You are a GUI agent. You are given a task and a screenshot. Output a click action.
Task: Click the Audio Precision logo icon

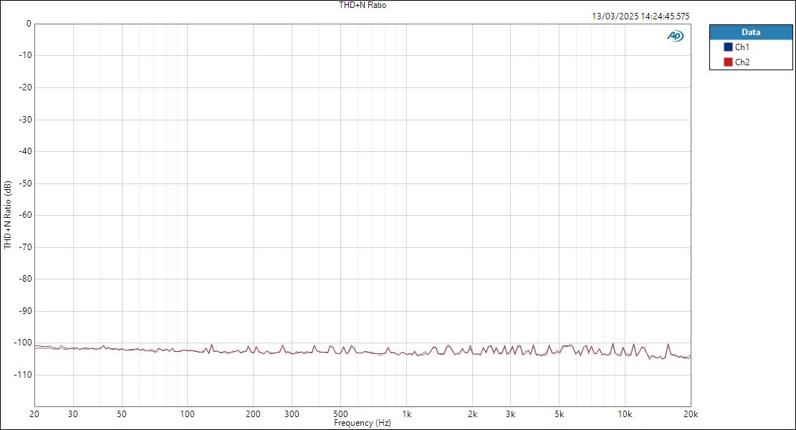[675, 34]
